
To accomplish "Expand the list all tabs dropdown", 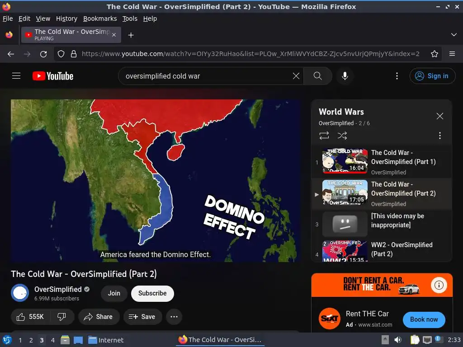I will 454,35.
